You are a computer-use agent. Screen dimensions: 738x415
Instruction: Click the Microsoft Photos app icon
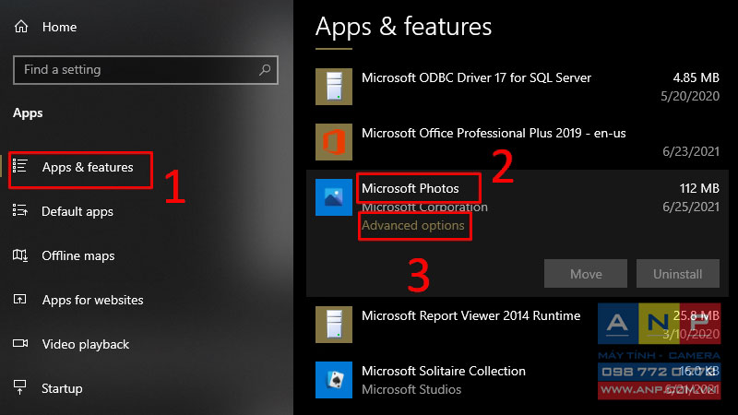pyautogui.click(x=334, y=197)
